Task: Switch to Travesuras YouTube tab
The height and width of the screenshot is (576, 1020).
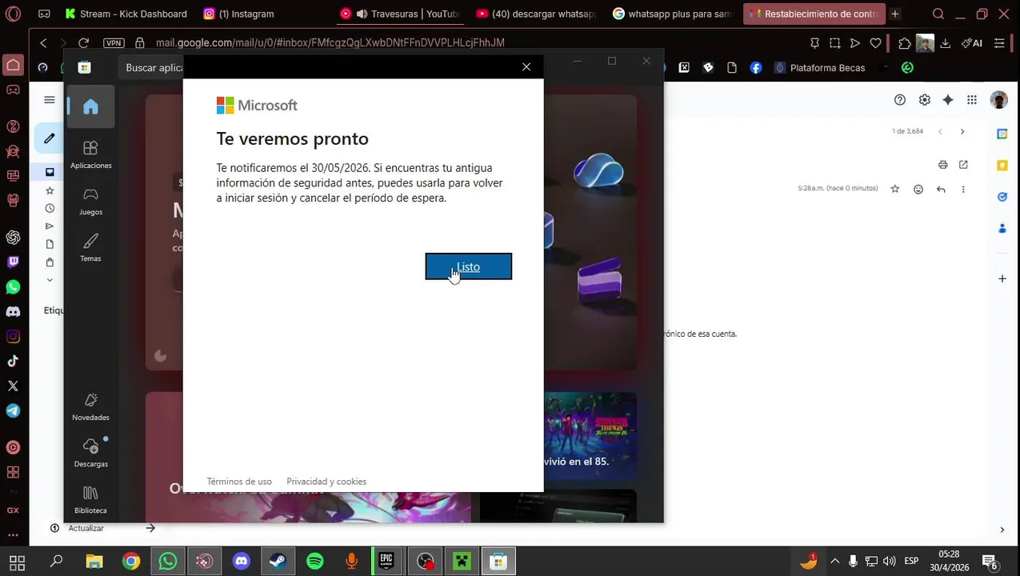Action: click(x=400, y=14)
